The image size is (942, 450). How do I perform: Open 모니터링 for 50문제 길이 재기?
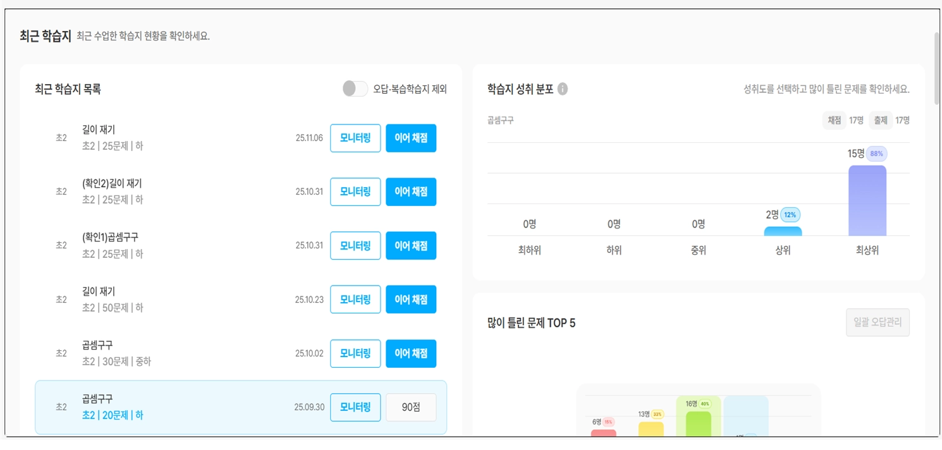355,300
